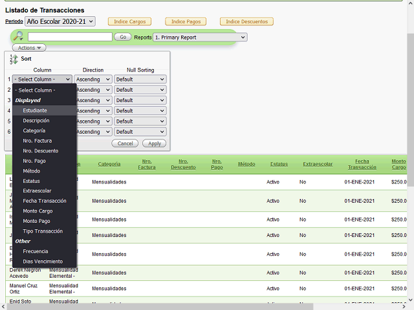Select Estatus in column list
This screenshot has width=414, height=310.
click(45, 181)
